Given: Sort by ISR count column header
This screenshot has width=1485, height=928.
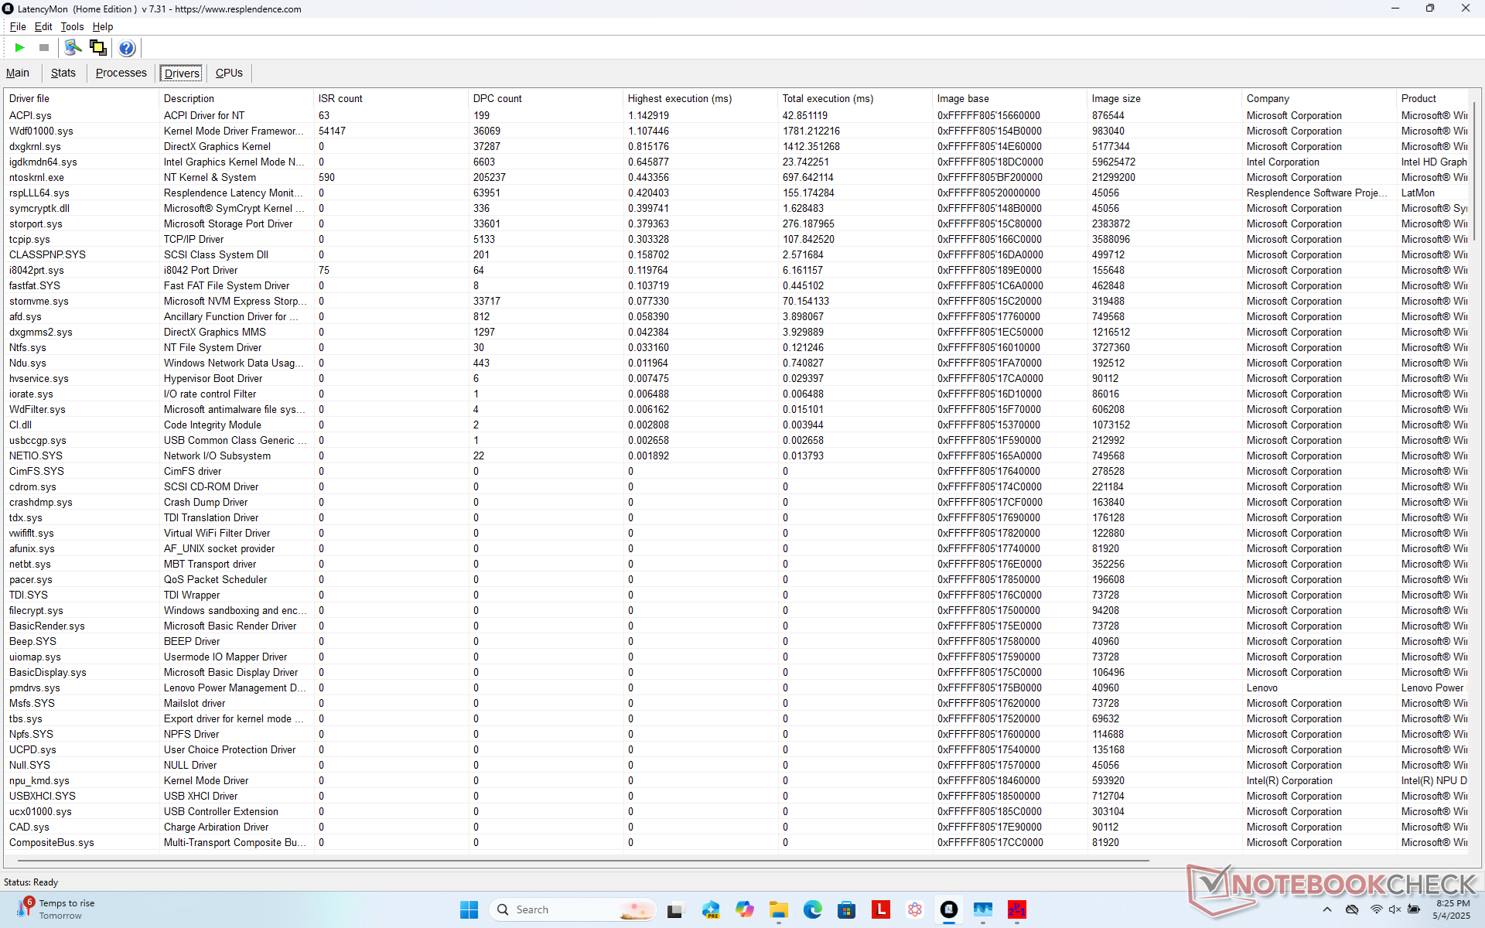Looking at the screenshot, I should pyautogui.click(x=340, y=98).
